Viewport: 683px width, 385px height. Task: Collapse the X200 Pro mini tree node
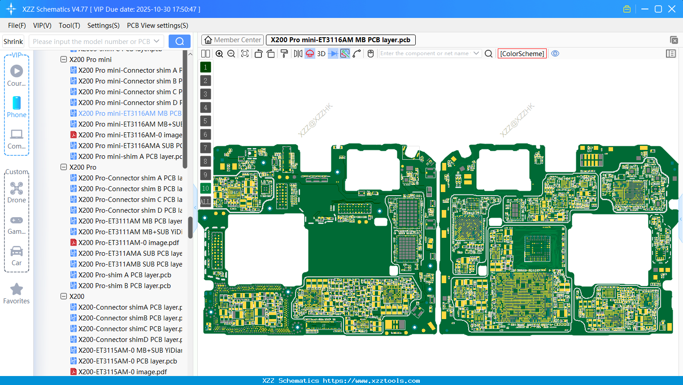[64, 59]
